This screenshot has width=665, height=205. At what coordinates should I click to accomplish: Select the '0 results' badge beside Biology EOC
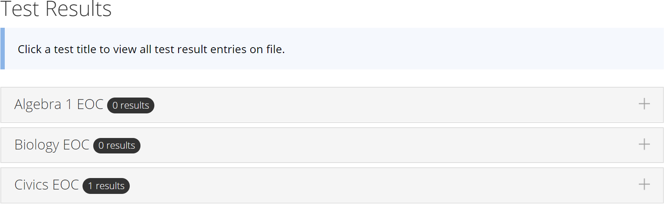point(117,146)
